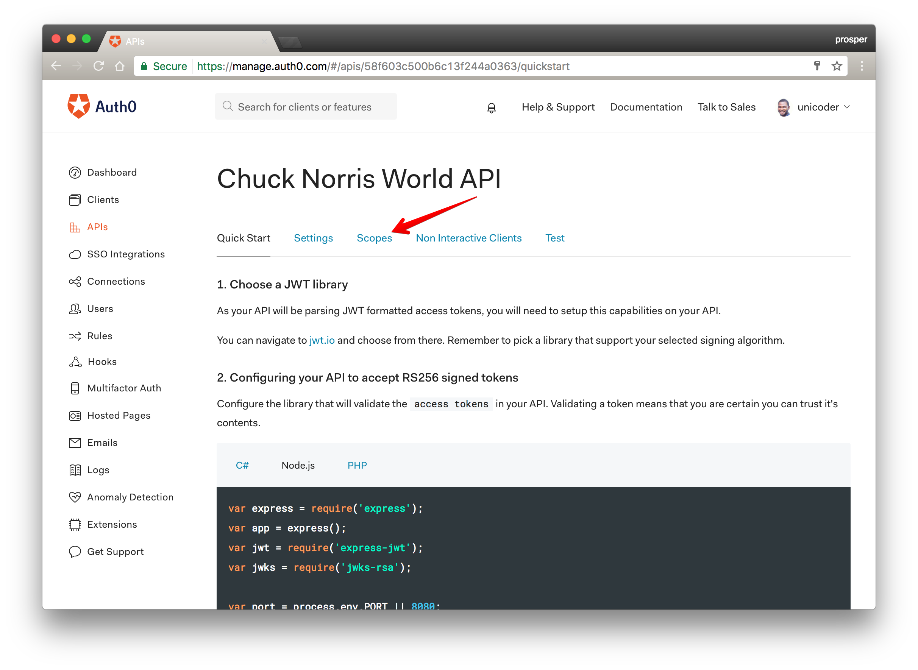Select the Node.js code sample tab
918x670 pixels.
[x=298, y=466]
